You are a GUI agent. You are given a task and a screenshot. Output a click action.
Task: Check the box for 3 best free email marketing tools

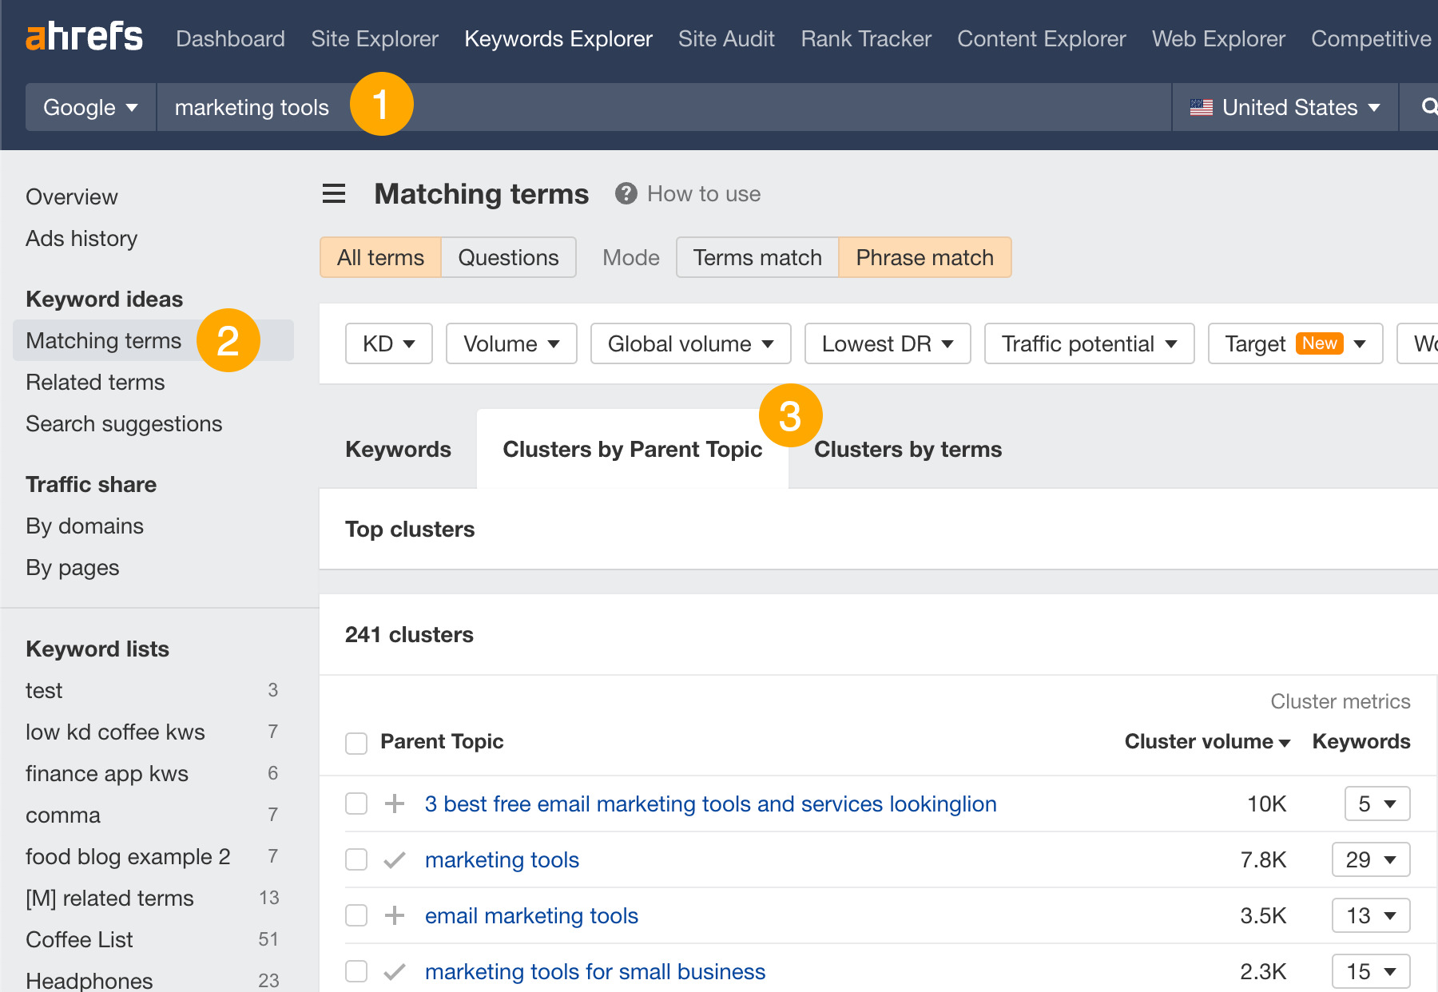356,804
